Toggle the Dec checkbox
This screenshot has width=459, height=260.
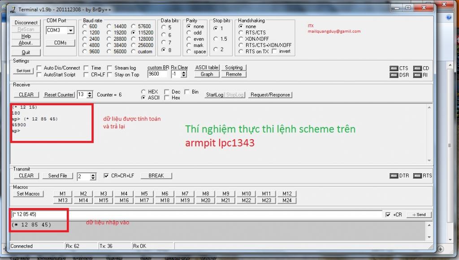pos(167,92)
